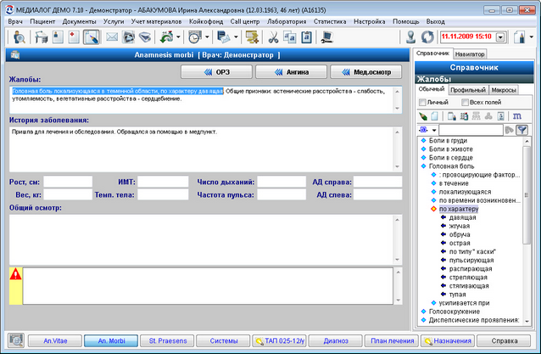The height and width of the screenshot is (354, 541).
Task: Click the patient search icon with magnifier
Action: pos(19,37)
